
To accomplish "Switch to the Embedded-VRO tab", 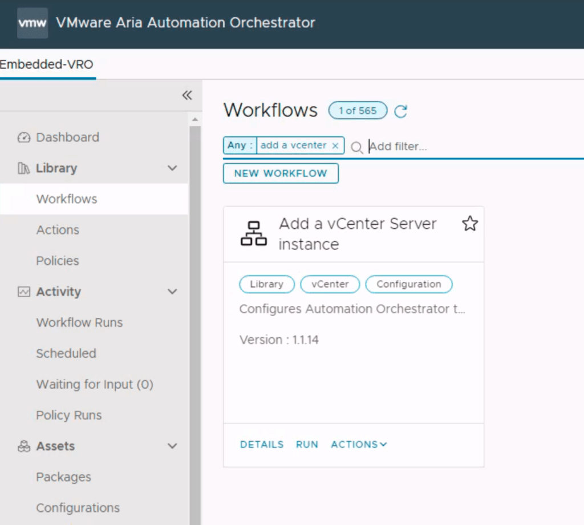I will [x=47, y=64].
